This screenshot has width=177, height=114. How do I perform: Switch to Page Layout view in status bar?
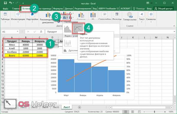pyautogui.click(x=132, y=112)
